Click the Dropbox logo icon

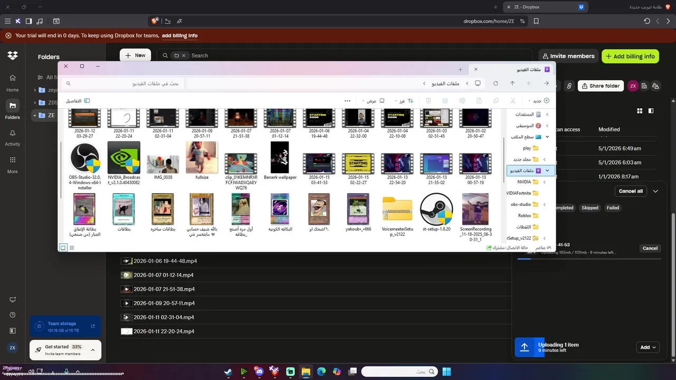click(13, 55)
